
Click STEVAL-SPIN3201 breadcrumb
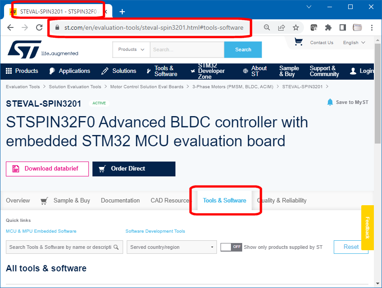pyautogui.click(x=302, y=87)
